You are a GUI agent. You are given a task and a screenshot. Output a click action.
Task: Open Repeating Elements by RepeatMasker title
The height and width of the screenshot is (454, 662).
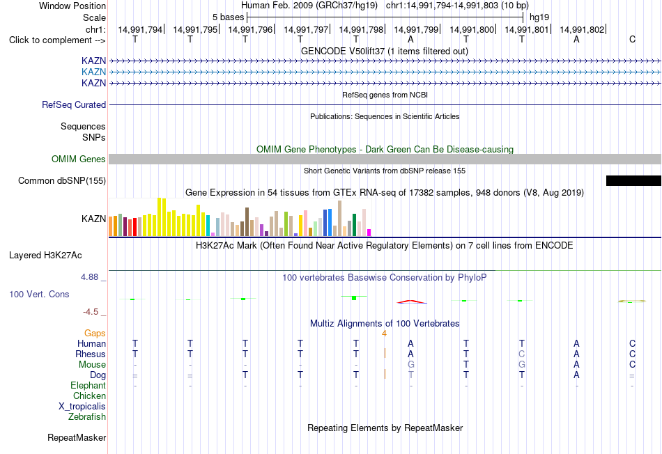[x=385, y=428]
